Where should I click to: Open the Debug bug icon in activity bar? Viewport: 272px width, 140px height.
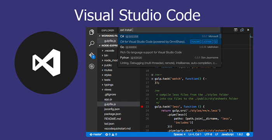tap(92, 67)
